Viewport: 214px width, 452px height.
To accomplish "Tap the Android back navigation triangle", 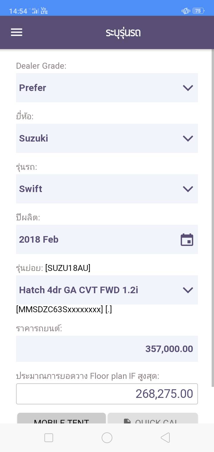I will tap(165, 438).
